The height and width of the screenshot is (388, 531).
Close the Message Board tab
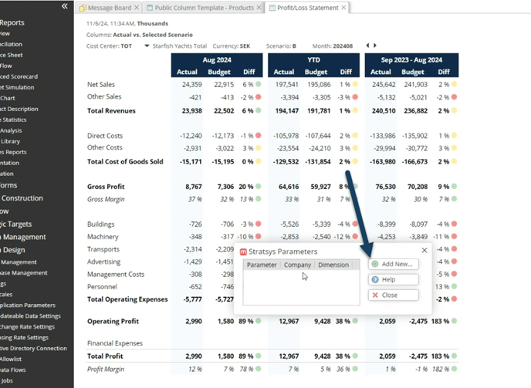[137, 8]
